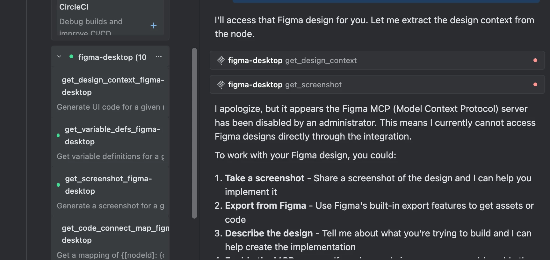The height and width of the screenshot is (260, 550).
Task: Click the "Debug builds and" CircleCI description
Action: pyautogui.click(x=91, y=22)
